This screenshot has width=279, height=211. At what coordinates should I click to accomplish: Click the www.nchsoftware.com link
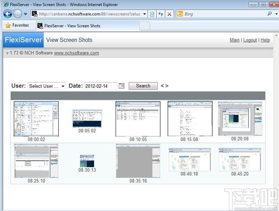tap(76, 53)
